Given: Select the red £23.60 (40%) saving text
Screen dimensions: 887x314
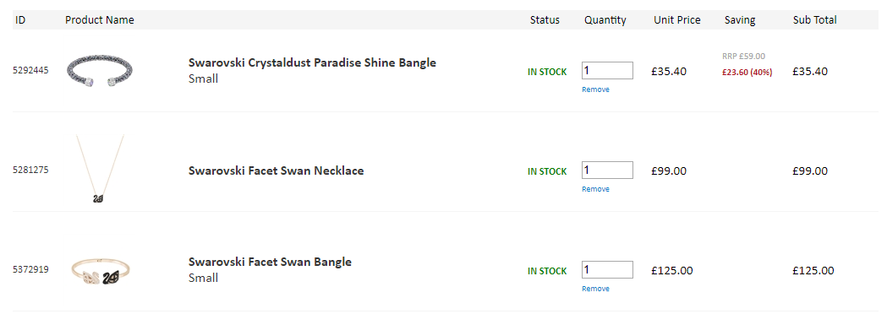Looking at the screenshot, I should 747,73.
